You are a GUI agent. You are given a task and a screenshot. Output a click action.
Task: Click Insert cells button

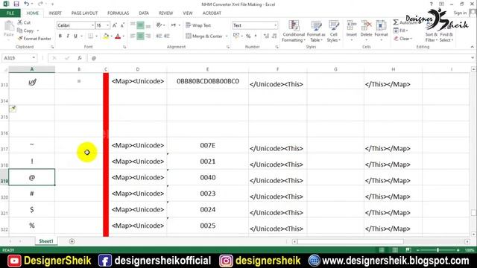point(351,31)
